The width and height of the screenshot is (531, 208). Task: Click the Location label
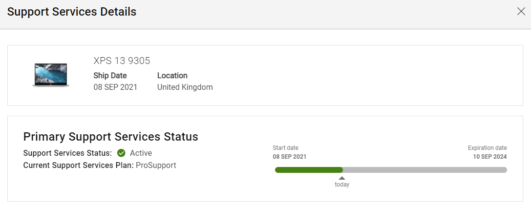click(172, 75)
